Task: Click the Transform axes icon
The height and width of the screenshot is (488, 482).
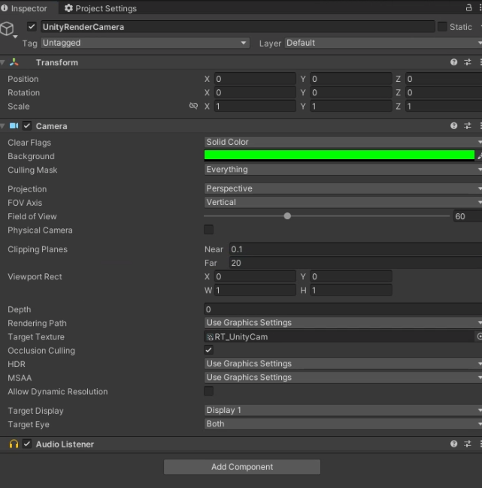Action: [14, 62]
